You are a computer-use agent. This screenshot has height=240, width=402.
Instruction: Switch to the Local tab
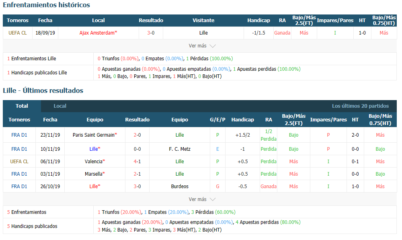[60, 106]
